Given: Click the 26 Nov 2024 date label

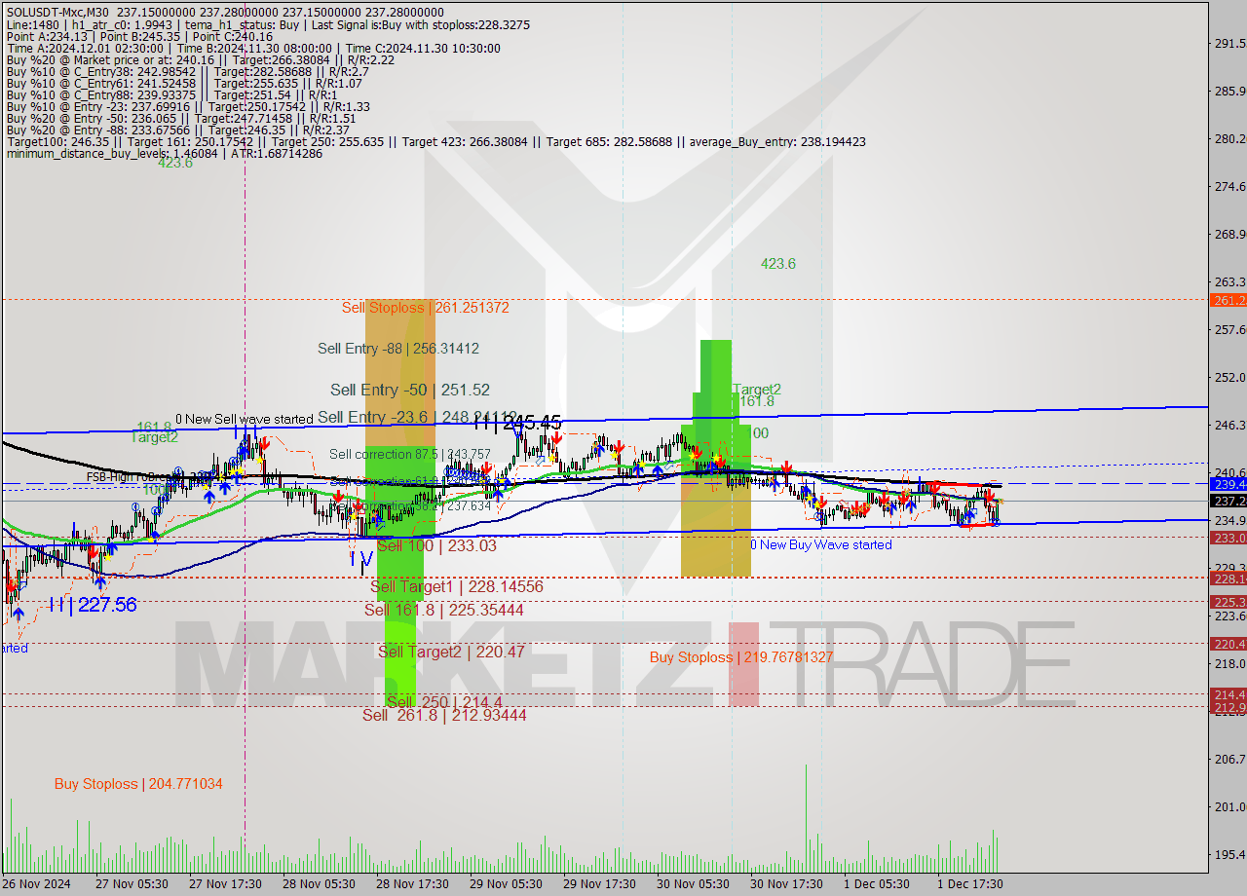Looking at the screenshot, I should point(35,884).
